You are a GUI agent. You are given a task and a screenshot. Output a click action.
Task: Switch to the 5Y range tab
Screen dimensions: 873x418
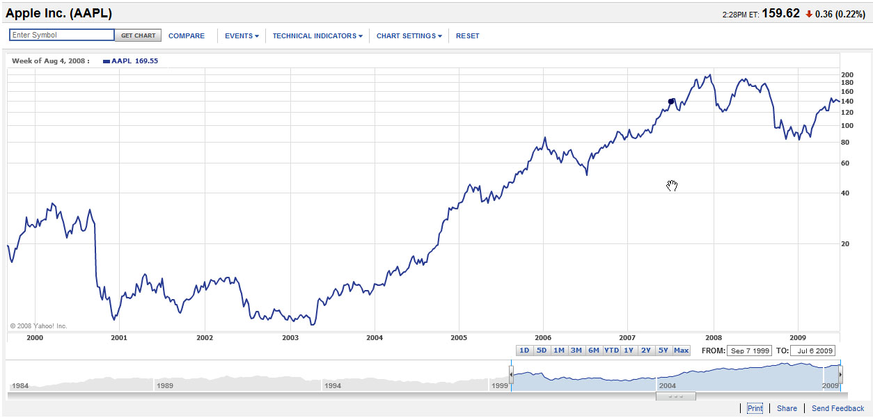pos(663,351)
